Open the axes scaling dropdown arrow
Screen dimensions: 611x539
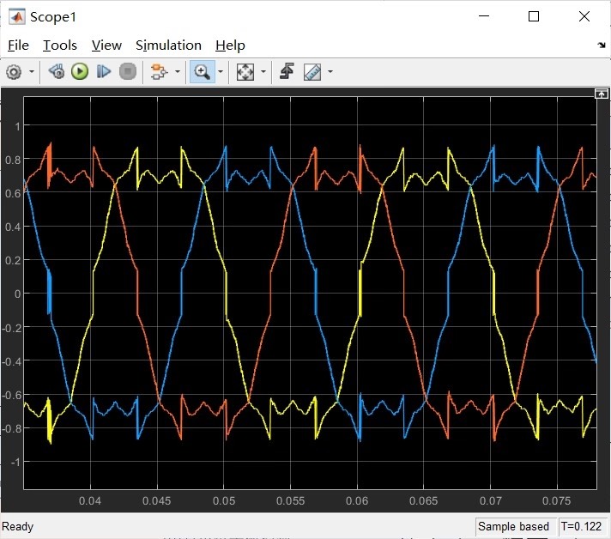263,72
